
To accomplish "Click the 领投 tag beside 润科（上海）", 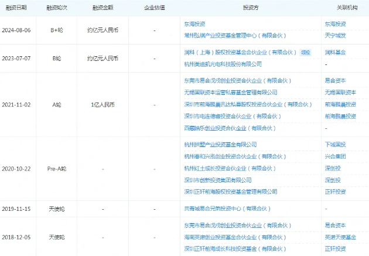I will (x=306, y=53).
